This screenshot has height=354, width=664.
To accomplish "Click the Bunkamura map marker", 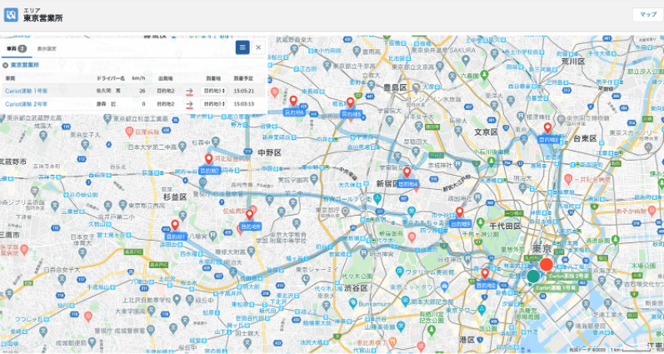I will point(353,303).
